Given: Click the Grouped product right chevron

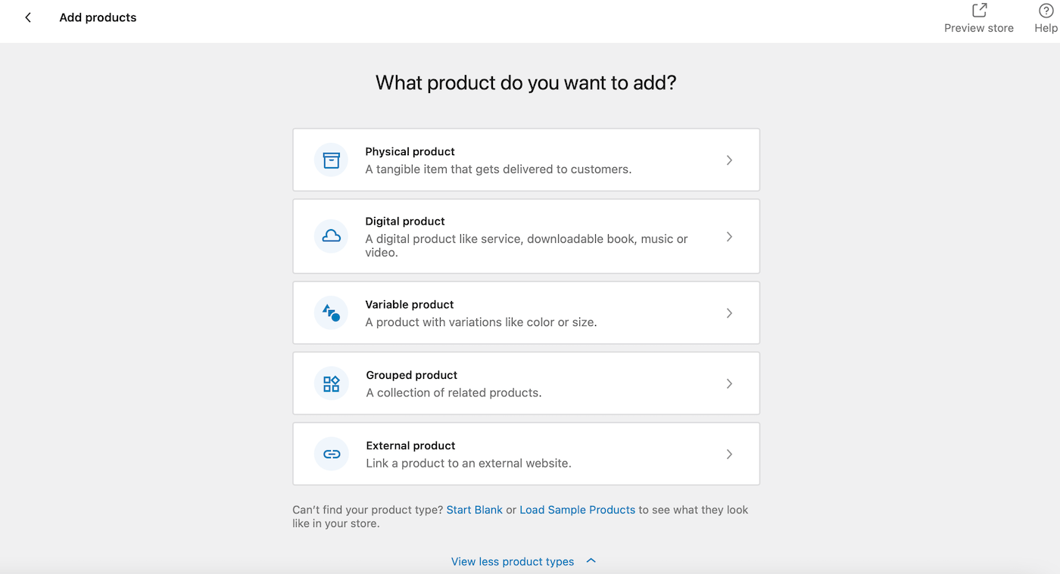Looking at the screenshot, I should coord(729,383).
